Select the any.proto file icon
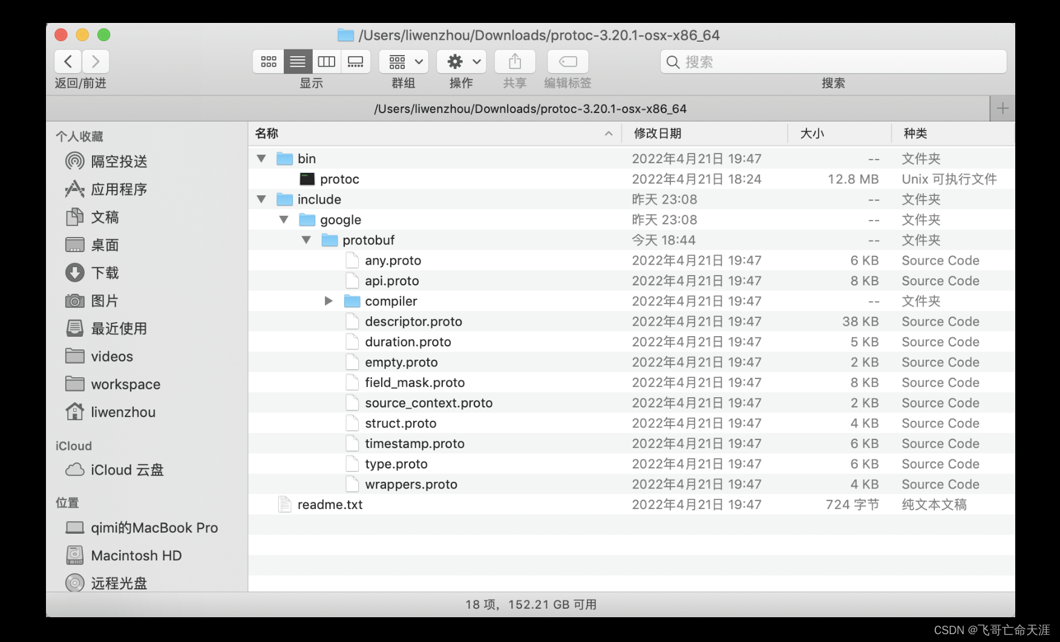Viewport: 1060px width, 642px height. (x=352, y=261)
